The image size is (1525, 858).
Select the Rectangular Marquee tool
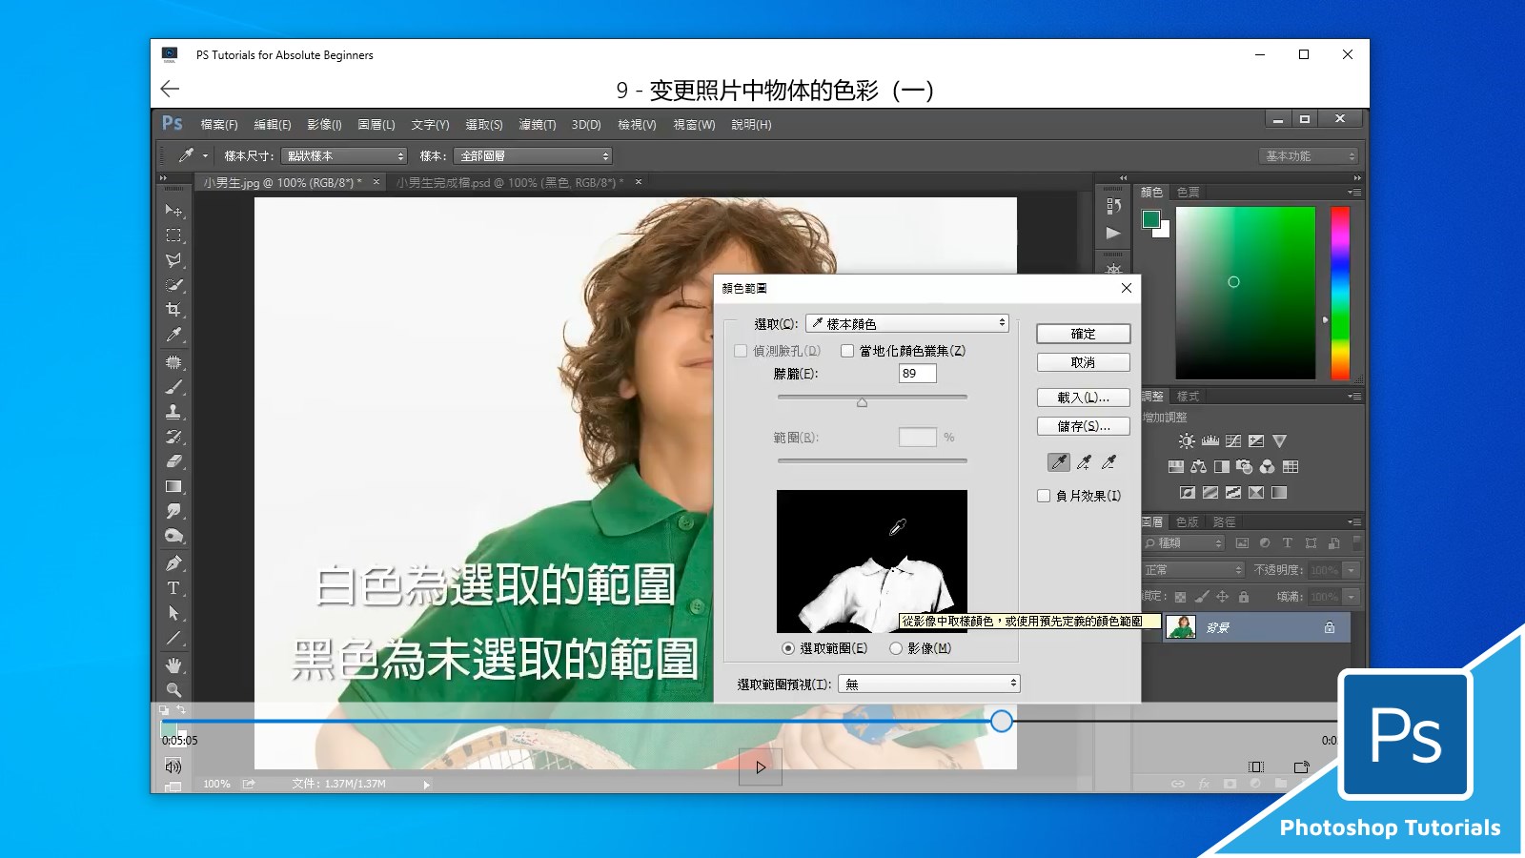[x=173, y=235]
